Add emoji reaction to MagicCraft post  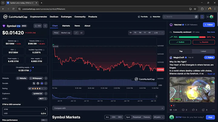(204, 110)
